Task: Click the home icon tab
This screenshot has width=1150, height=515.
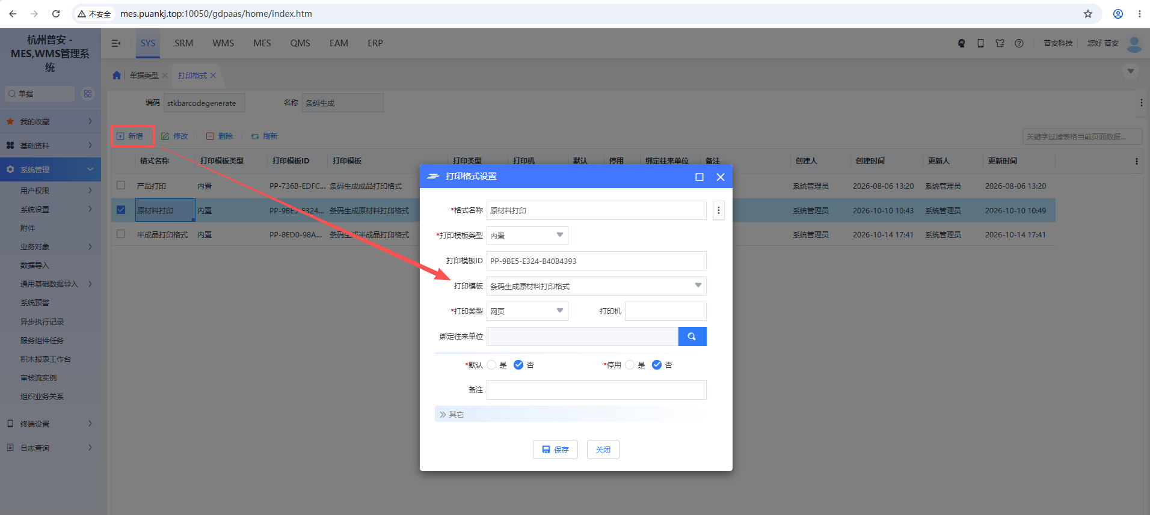Action: pyautogui.click(x=117, y=75)
